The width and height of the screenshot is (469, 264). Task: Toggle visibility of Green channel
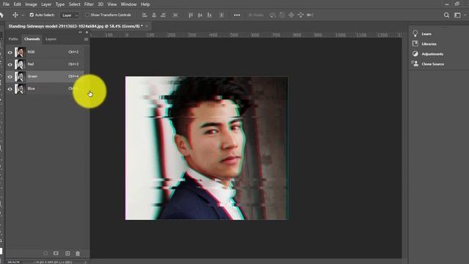point(10,76)
